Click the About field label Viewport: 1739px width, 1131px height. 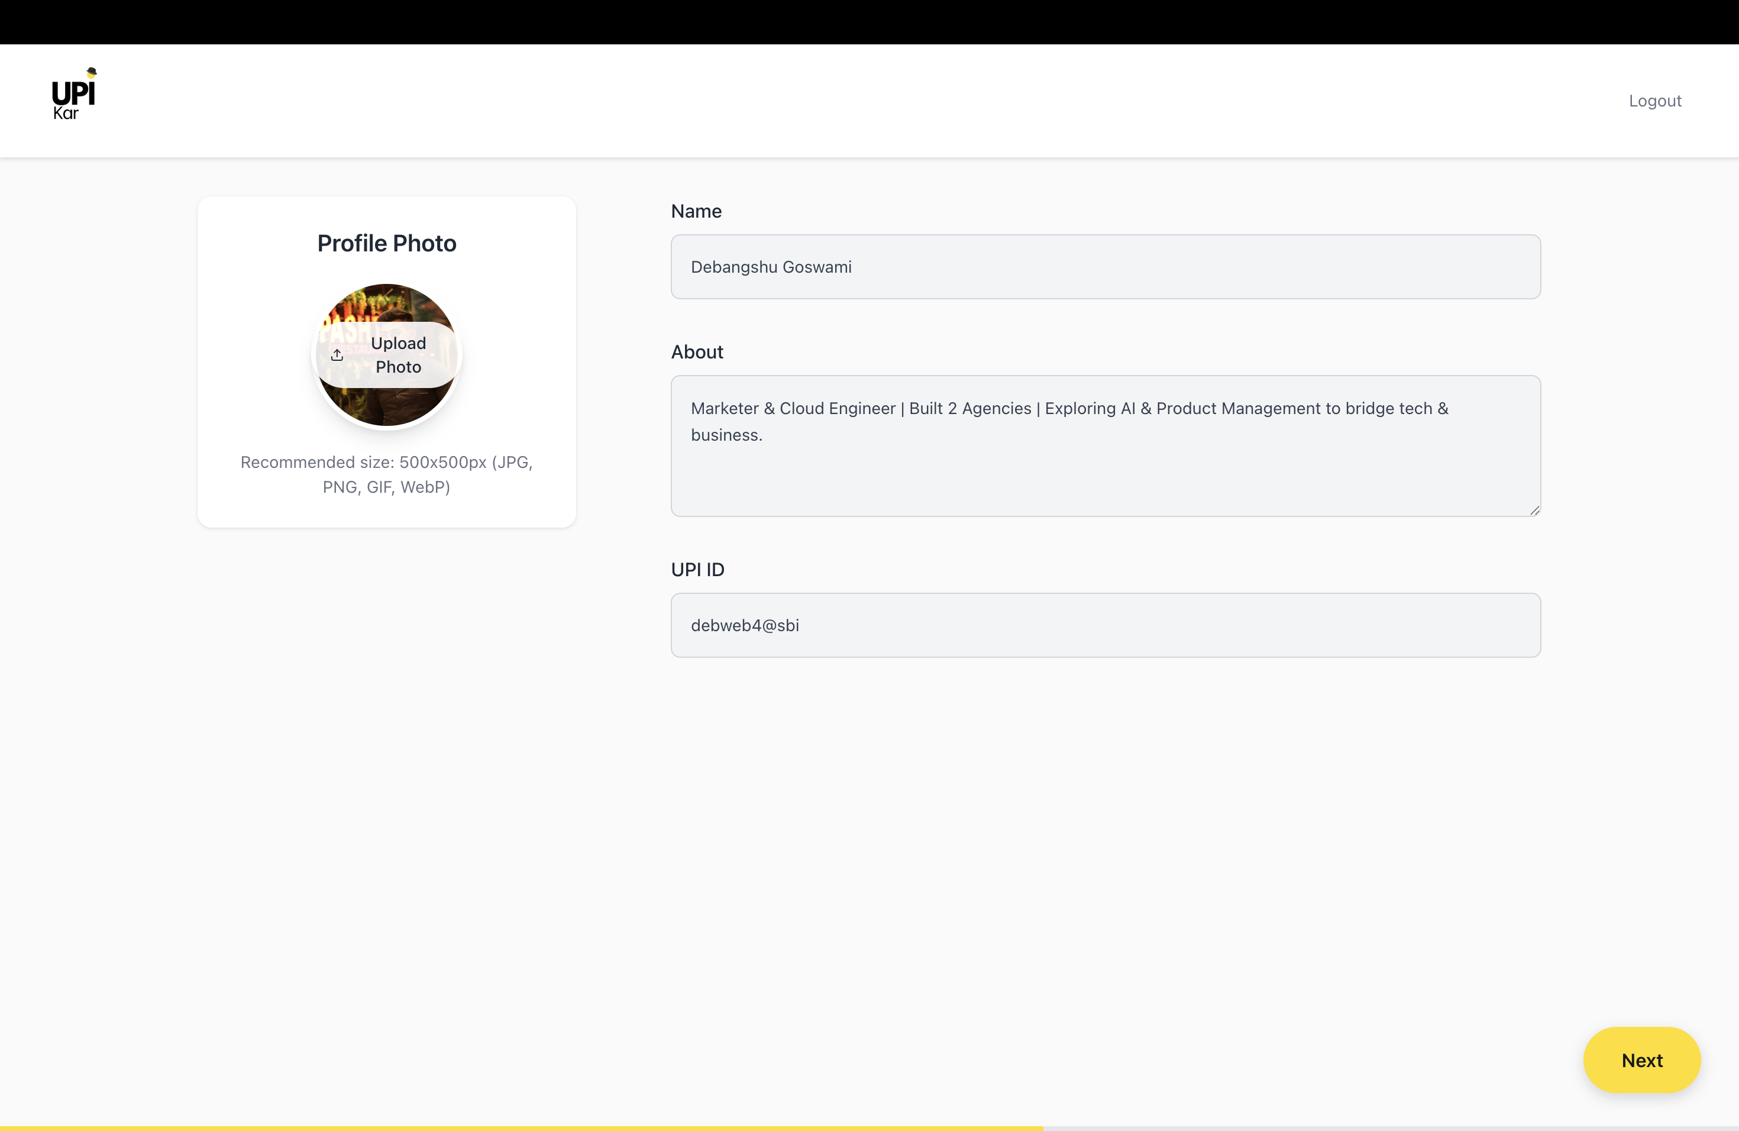coord(696,352)
